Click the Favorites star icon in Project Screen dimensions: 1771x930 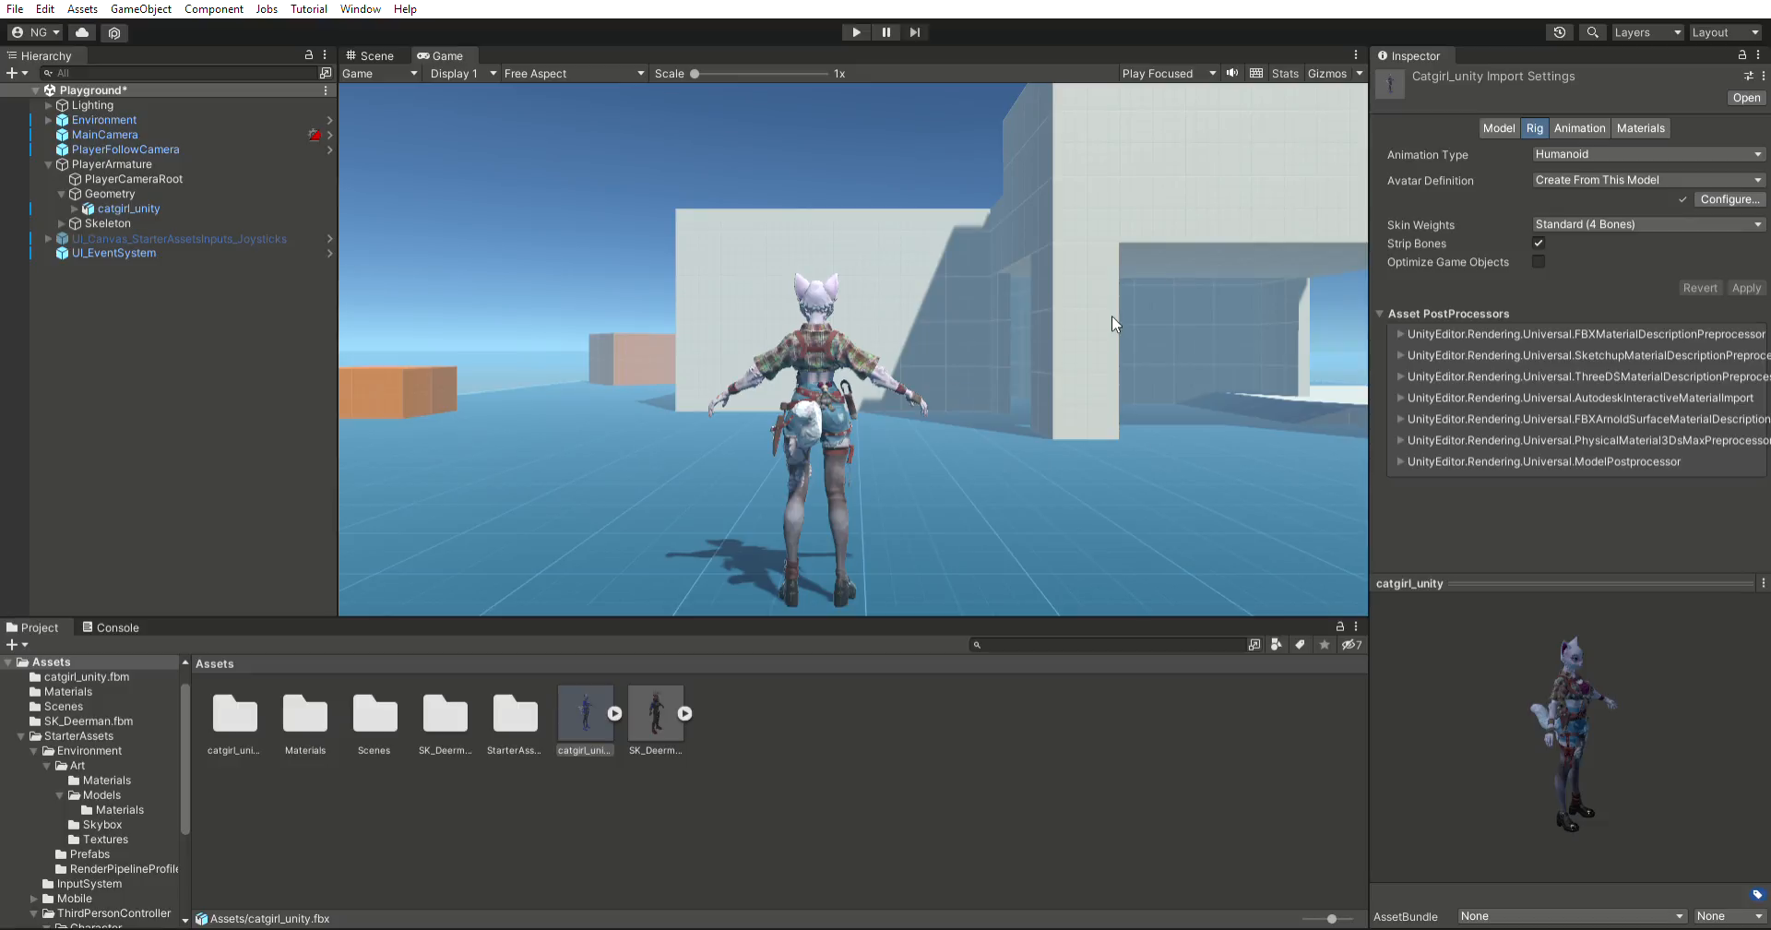click(x=1325, y=645)
